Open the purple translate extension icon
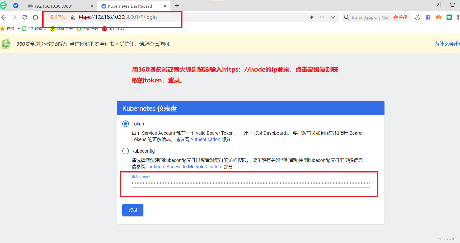Image resolution: width=460 pixels, height=243 pixels. [428, 17]
